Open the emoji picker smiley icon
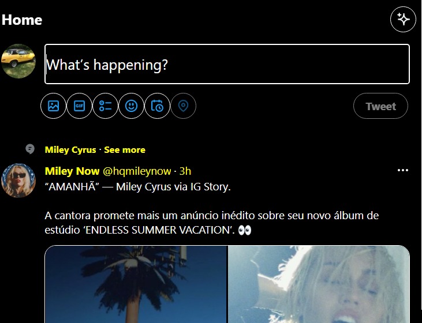422x323 pixels. (132, 106)
